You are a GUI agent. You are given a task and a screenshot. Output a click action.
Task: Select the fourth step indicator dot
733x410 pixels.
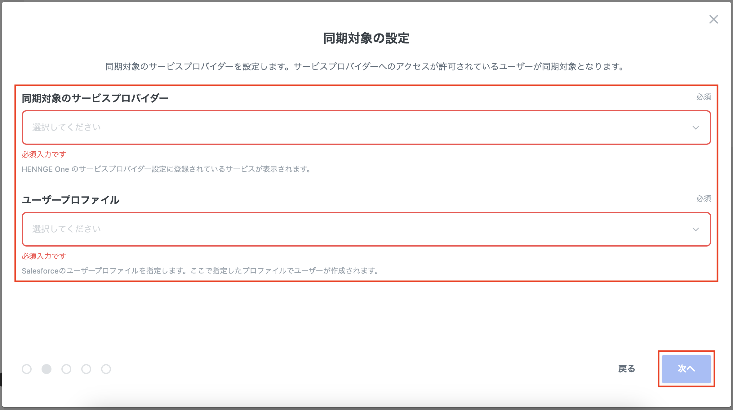(86, 369)
